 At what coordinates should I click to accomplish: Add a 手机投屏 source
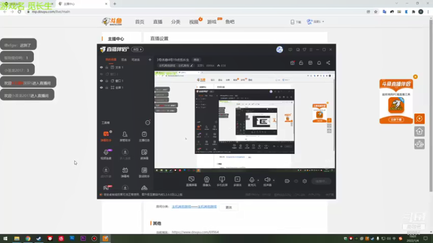pyautogui.click(x=222, y=181)
